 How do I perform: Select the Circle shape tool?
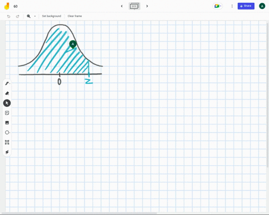pos(7,133)
